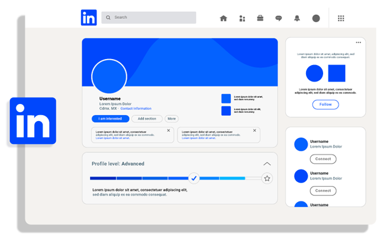Click the profile picture circle on banner

point(109,77)
